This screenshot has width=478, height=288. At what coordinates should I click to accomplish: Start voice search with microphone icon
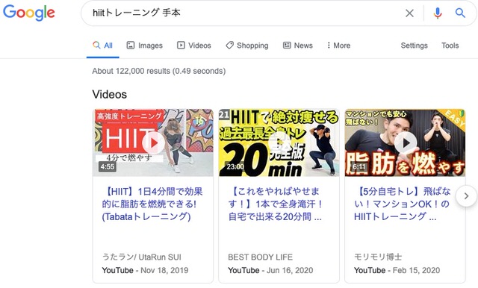(x=438, y=13)
